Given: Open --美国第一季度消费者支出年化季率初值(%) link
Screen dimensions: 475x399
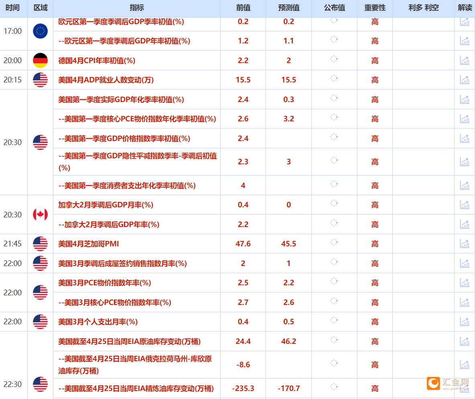Looking at the screenshot, I should pos(127,185).
